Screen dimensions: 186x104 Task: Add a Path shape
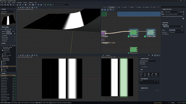coord(152,75)
